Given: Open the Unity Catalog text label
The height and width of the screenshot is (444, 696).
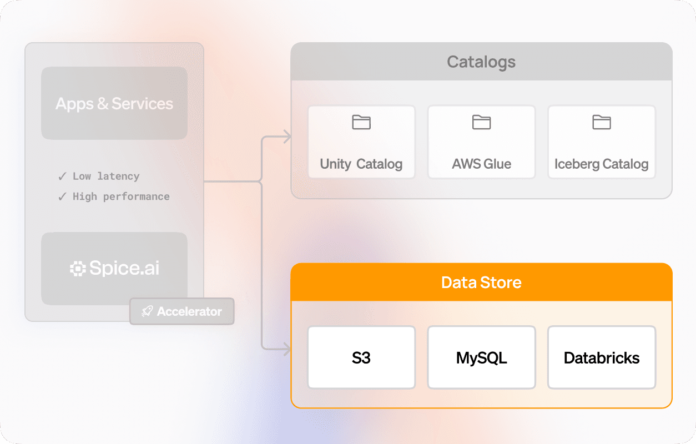Looking at the screenshot, I should pyautogui.click(x=361, y=164).
